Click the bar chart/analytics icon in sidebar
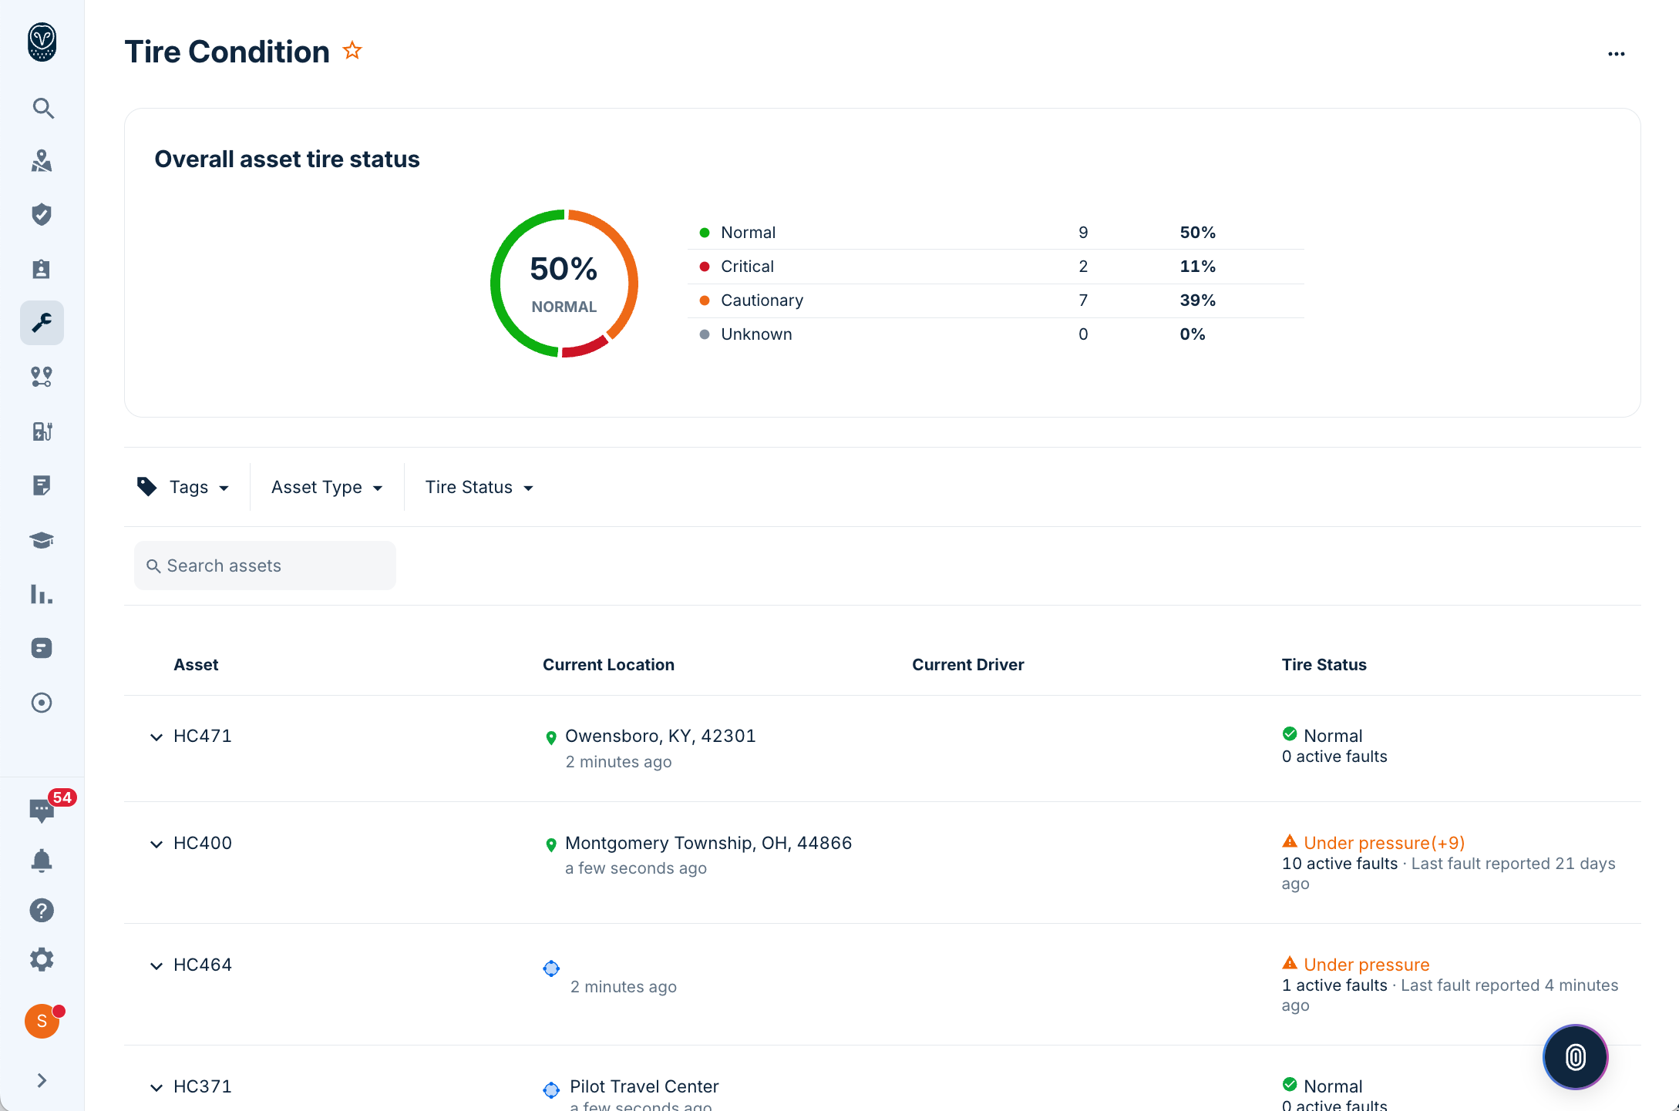1679x1111 pixels. (x=41, y=594)
